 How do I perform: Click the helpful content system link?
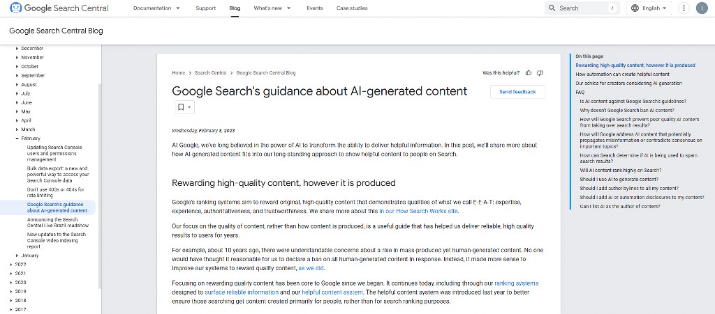[332, 292]
